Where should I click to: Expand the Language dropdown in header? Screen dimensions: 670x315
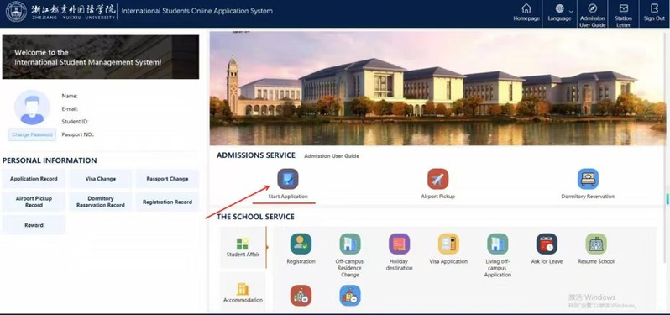(560, 13)
